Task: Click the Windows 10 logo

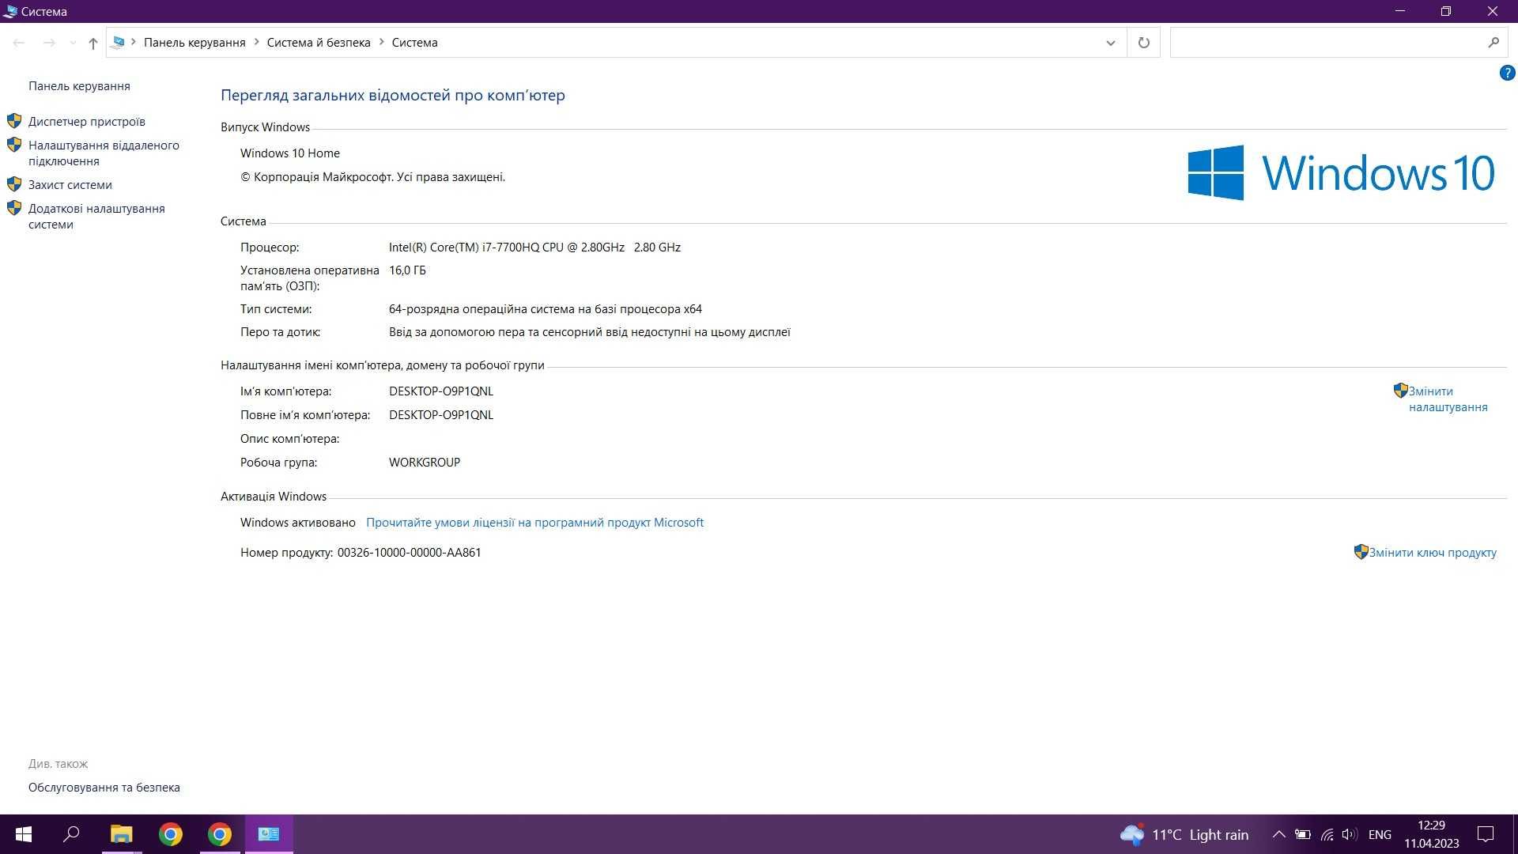Action: pos(1341,172)
